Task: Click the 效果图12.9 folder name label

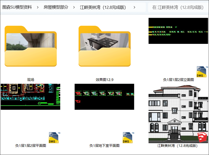Action: click(x=104, y=80)
